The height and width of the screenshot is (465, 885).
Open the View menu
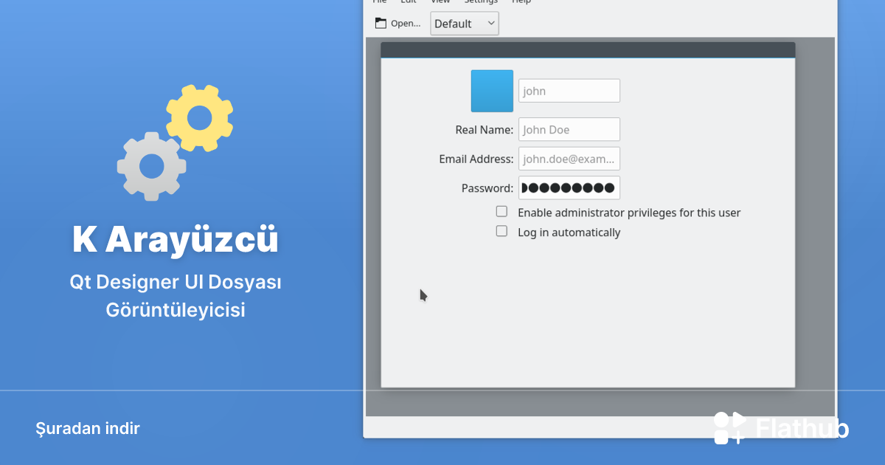(440, 2)
